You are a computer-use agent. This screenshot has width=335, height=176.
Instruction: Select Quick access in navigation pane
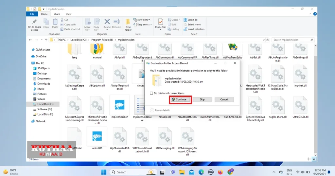[41, 49]
